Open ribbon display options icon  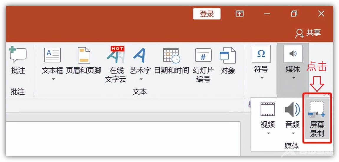pos(240,14)
